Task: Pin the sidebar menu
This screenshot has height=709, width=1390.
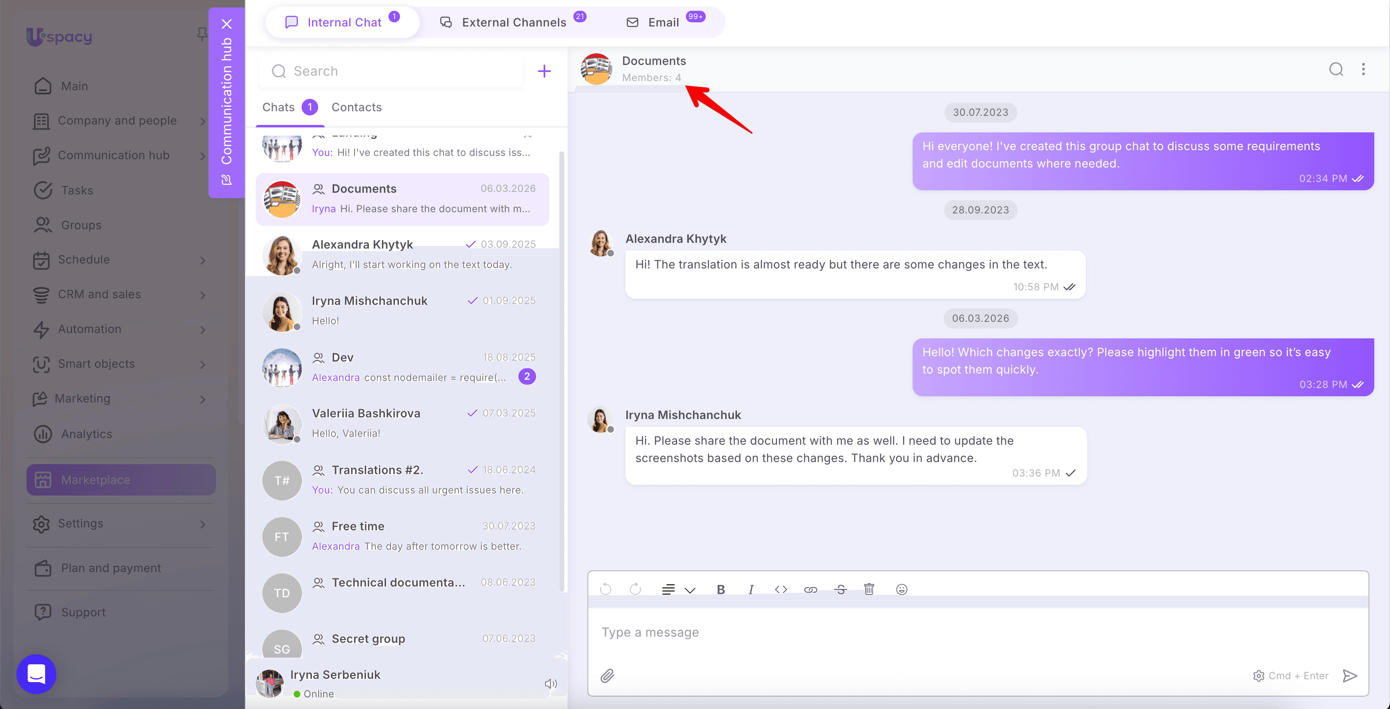Action: click(202, 34)
